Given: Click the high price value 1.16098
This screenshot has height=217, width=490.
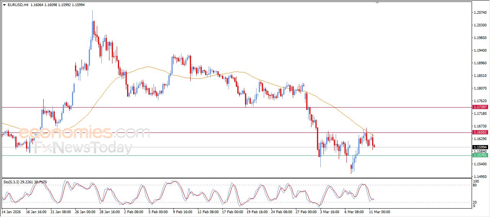Looking at the screenshot, I should pyautogui.click(x=51, y=5).
